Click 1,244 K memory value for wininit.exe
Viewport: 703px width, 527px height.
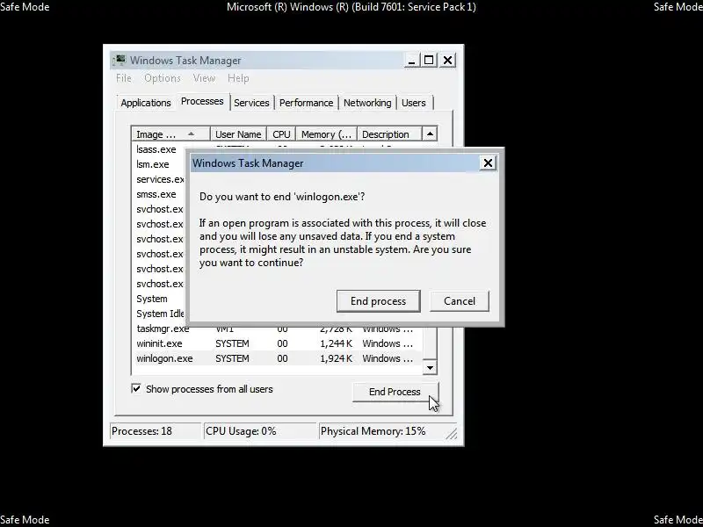[x=337, y=343]
